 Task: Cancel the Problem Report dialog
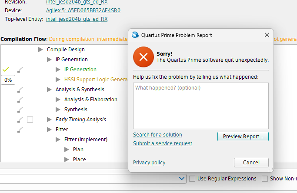(251, 163)
